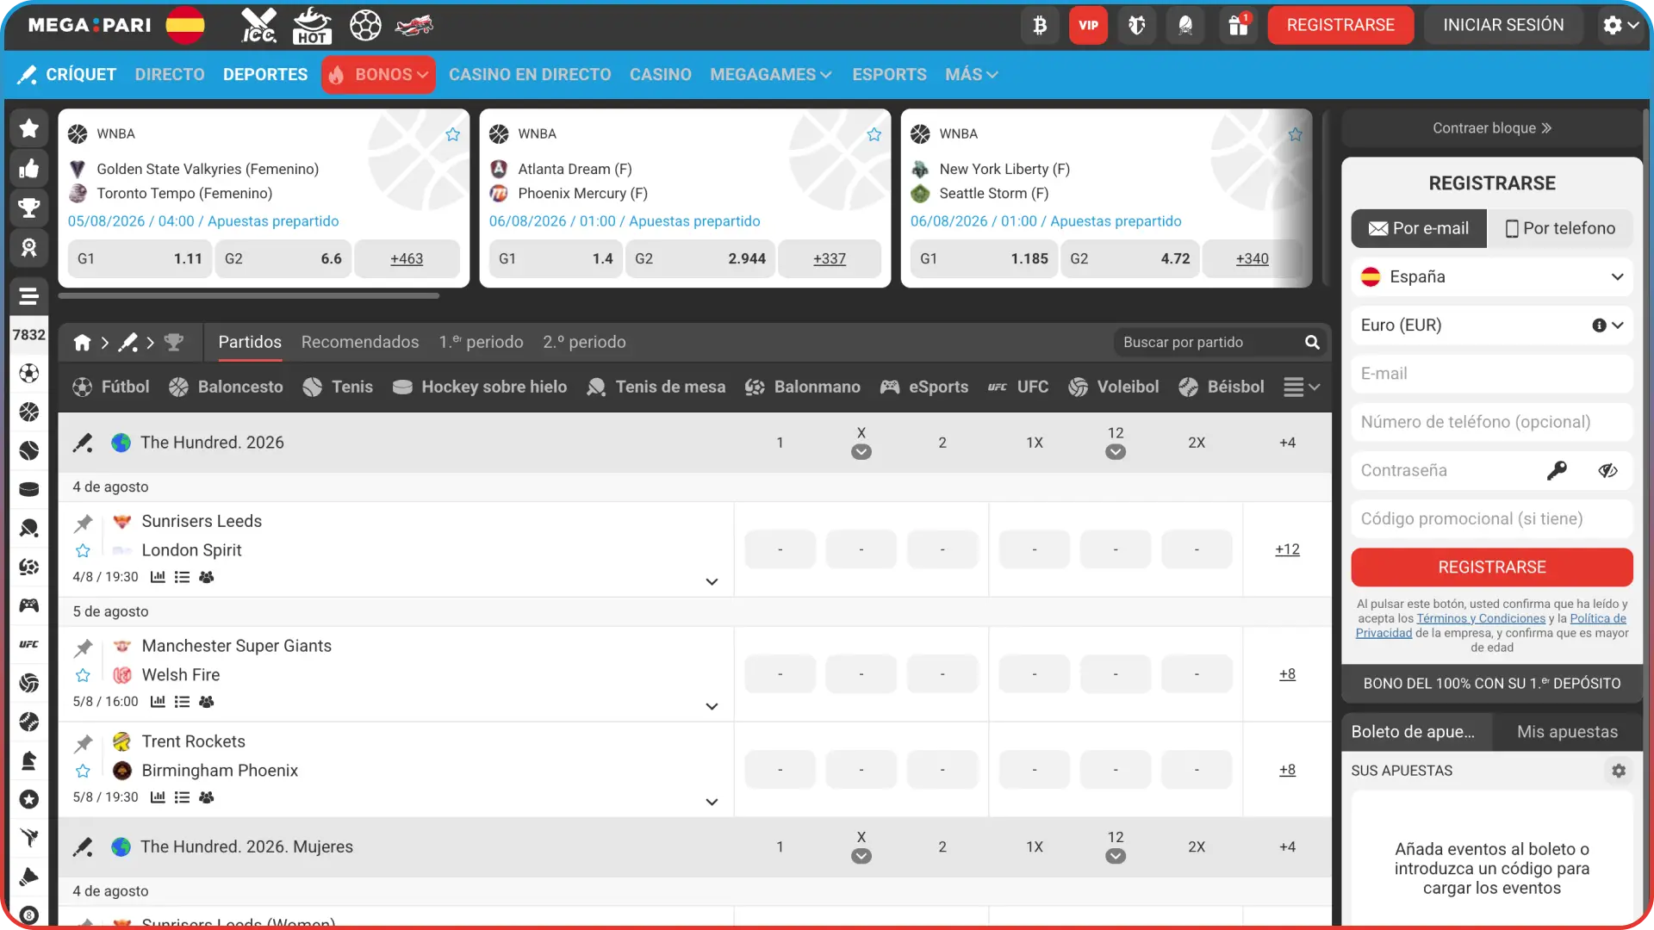Switch to the 1.er periodo tab
The height and width of the screenshot is (930, 1654).
coord(481,342)
